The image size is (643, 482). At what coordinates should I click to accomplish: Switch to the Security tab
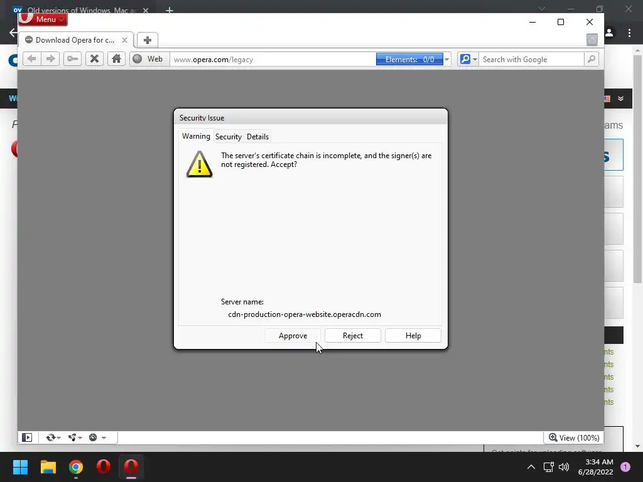(x=229, y=136)
